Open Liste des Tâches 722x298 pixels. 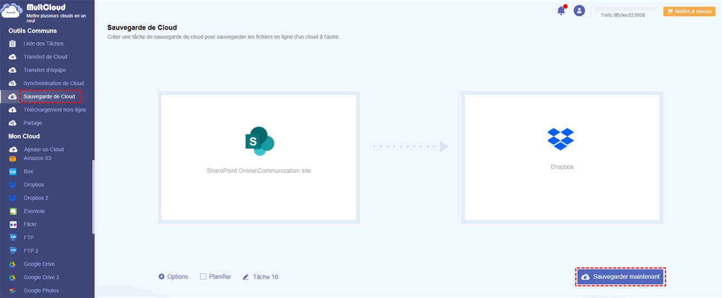click(x=43, y=43)
